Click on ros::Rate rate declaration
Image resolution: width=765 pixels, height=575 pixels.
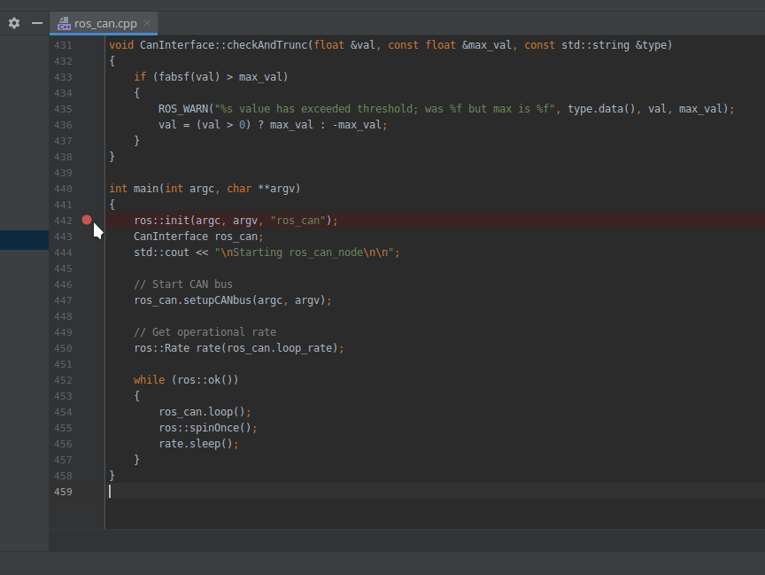point(238,348)
